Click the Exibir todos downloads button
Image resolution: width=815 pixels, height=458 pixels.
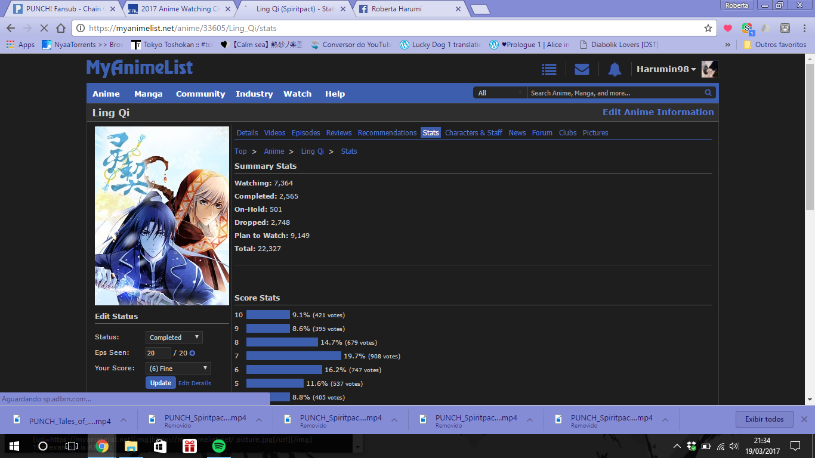tap(764, 419)
